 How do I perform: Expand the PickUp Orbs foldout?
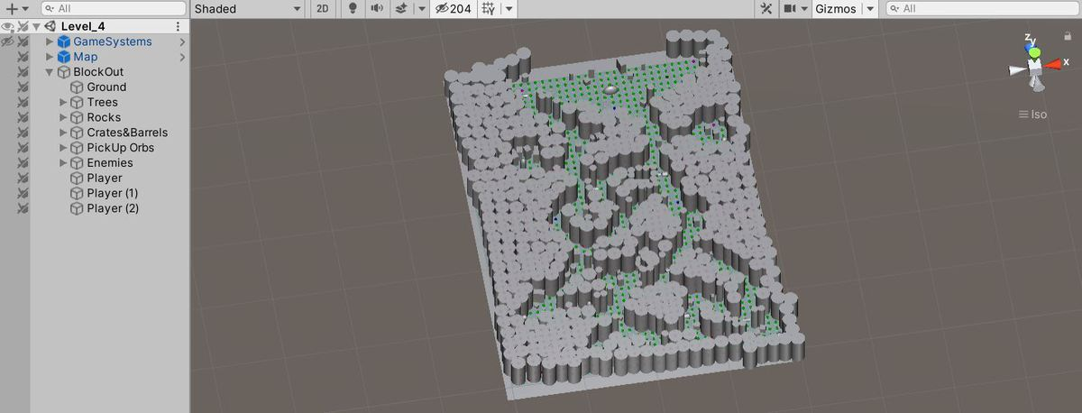pos(63,148)
